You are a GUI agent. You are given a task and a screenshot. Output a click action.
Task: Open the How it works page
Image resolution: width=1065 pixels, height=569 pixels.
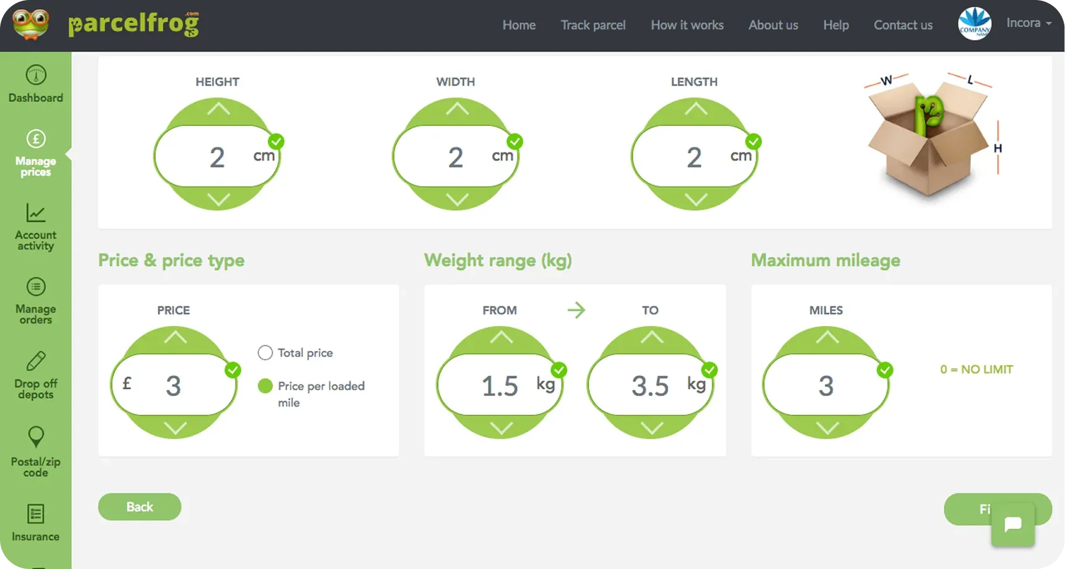click(686, 25)
